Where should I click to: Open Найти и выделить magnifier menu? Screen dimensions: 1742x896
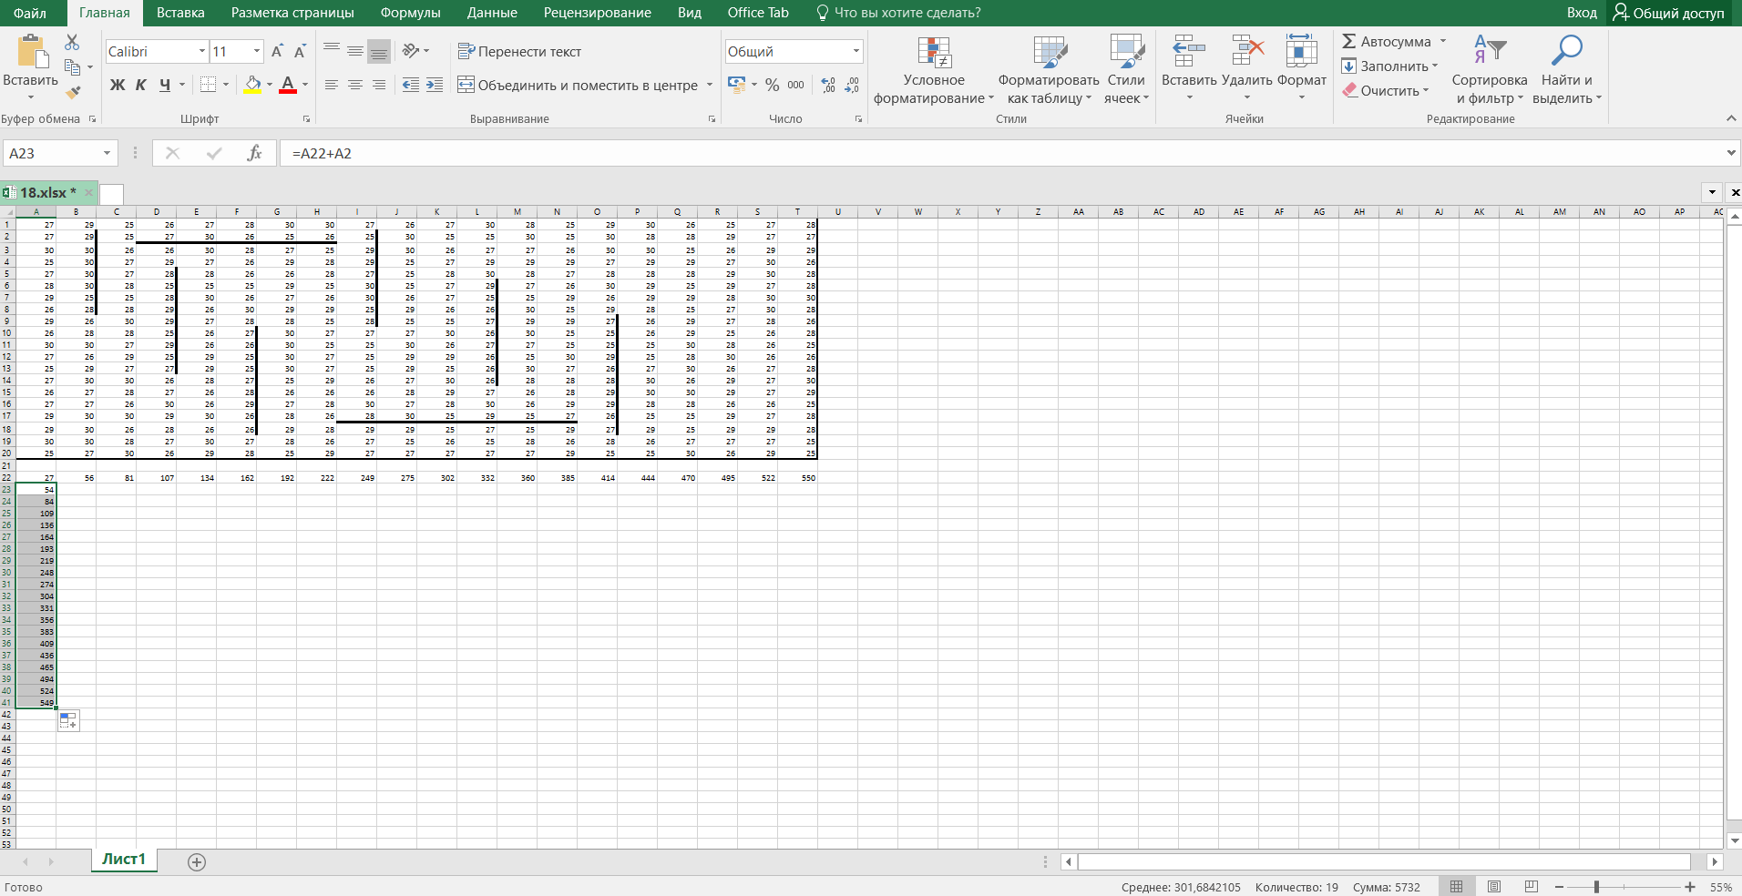tap(1566, 71)
